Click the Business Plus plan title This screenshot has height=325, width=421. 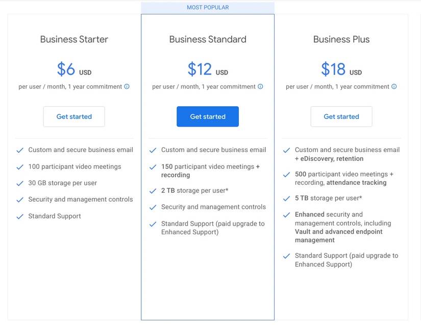pyautogui.click(x=341, y=39)
